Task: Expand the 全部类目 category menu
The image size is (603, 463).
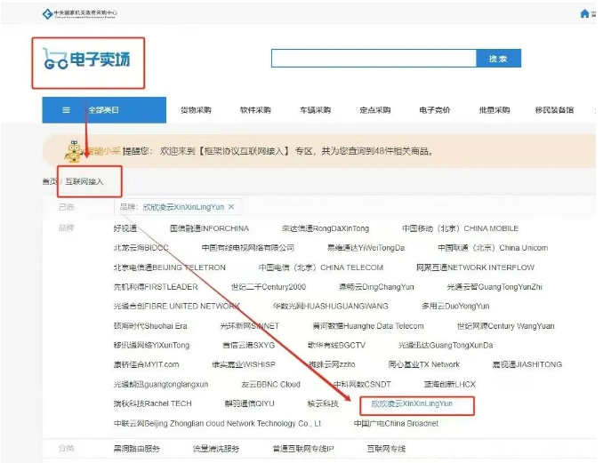Action: pyautogui.click(x=104, y=110)
